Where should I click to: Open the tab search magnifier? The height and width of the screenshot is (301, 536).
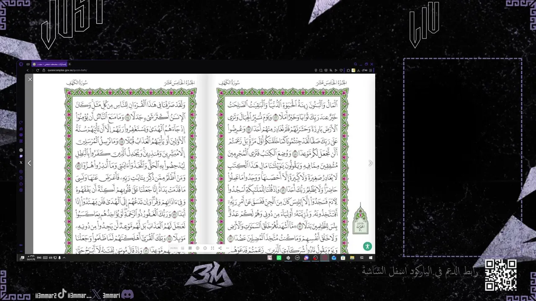click(356, 64)
